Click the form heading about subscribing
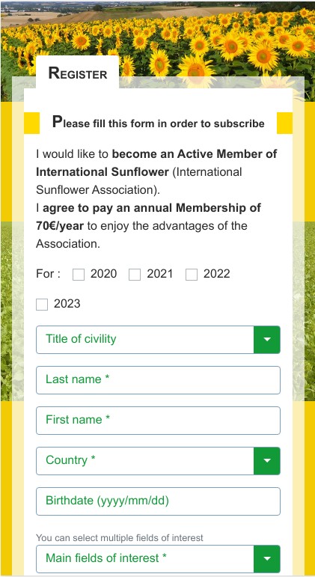This screenshot has height=577, width=315. tap(158, 122)
